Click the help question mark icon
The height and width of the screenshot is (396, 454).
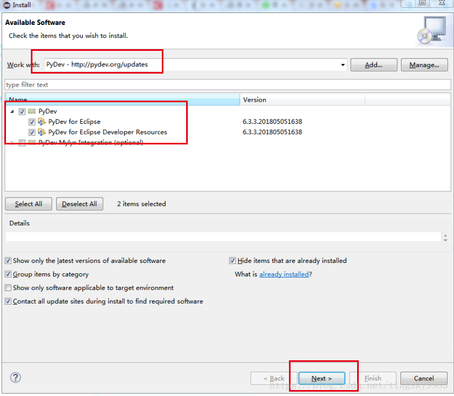coord(15,378)
